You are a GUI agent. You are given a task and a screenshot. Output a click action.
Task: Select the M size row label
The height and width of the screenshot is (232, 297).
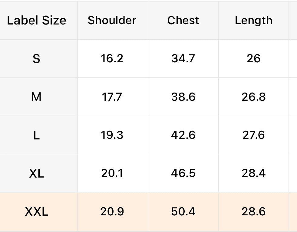click(x=36, y=97)
